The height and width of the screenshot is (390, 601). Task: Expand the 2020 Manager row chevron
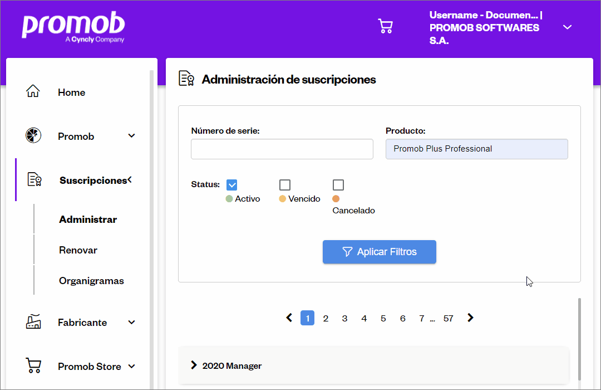point(194,365)
